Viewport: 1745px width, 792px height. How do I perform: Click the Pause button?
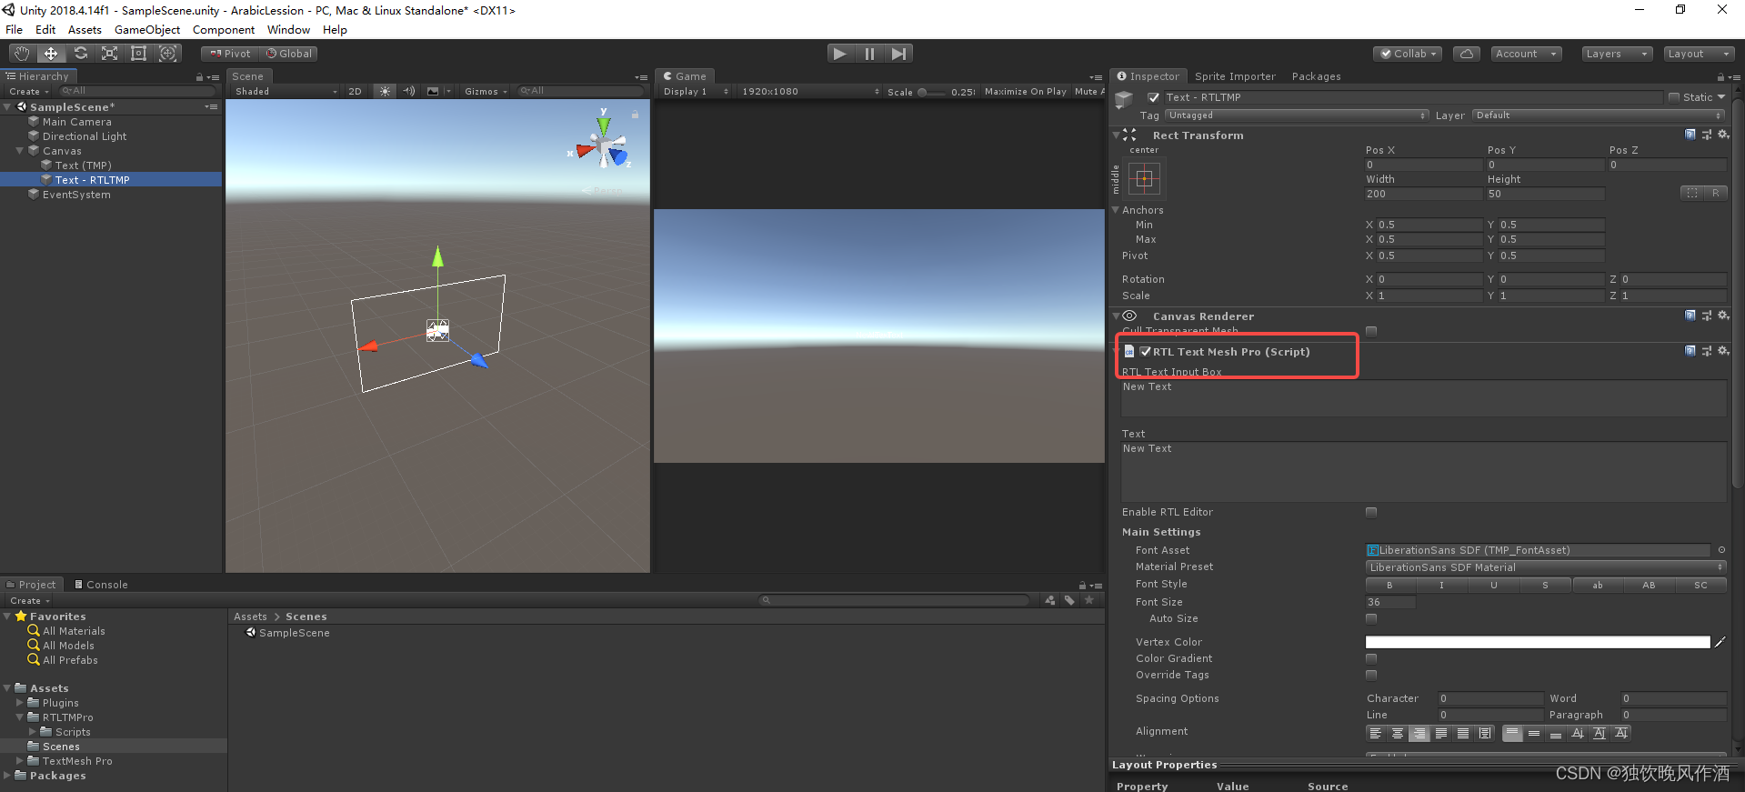[869, 54]
